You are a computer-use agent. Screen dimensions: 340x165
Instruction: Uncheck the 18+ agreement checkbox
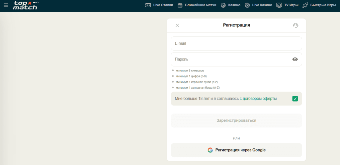[x=295, y=99]
